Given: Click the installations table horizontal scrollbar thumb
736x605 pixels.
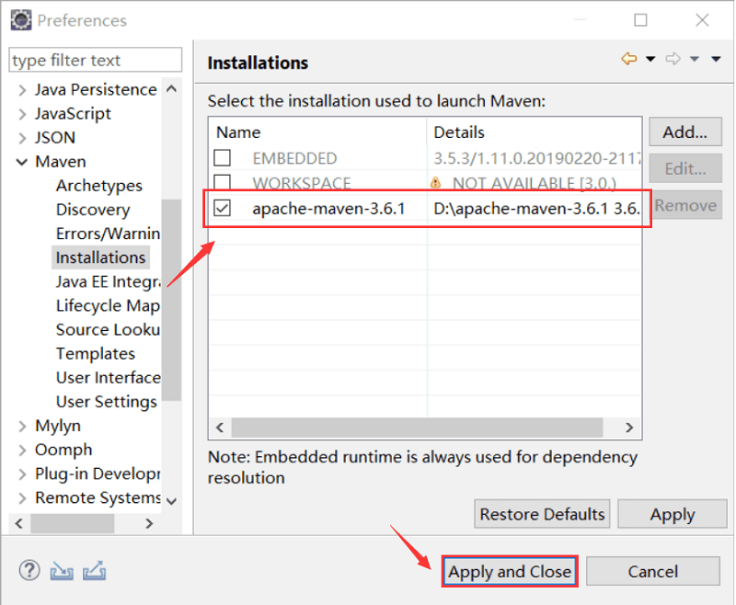Looking at the screenshot, I should (418, 428).
